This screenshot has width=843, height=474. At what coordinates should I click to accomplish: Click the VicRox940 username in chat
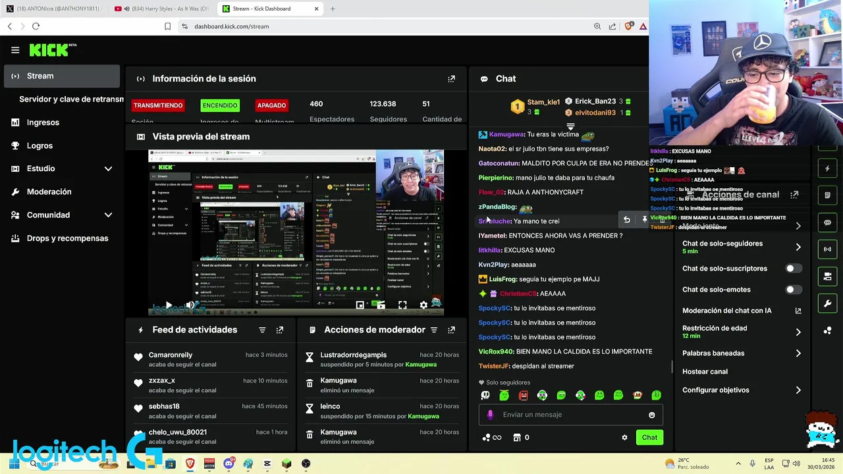point(495,352)
